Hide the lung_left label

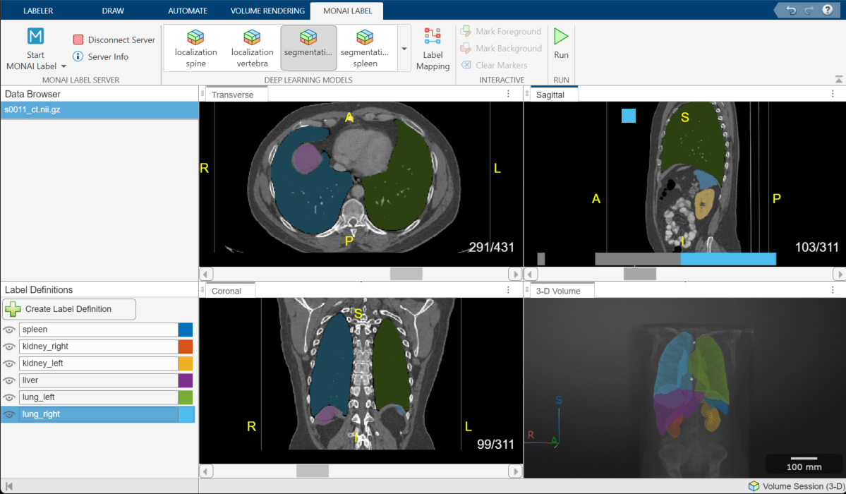coord(9,397)
